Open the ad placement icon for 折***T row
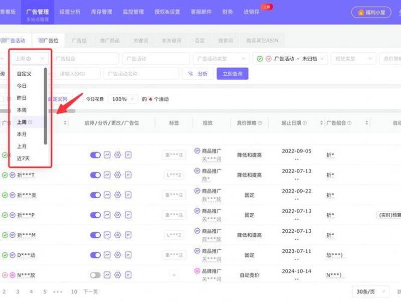The height and width of the screenshot is (301, 401). coord(128,175)
